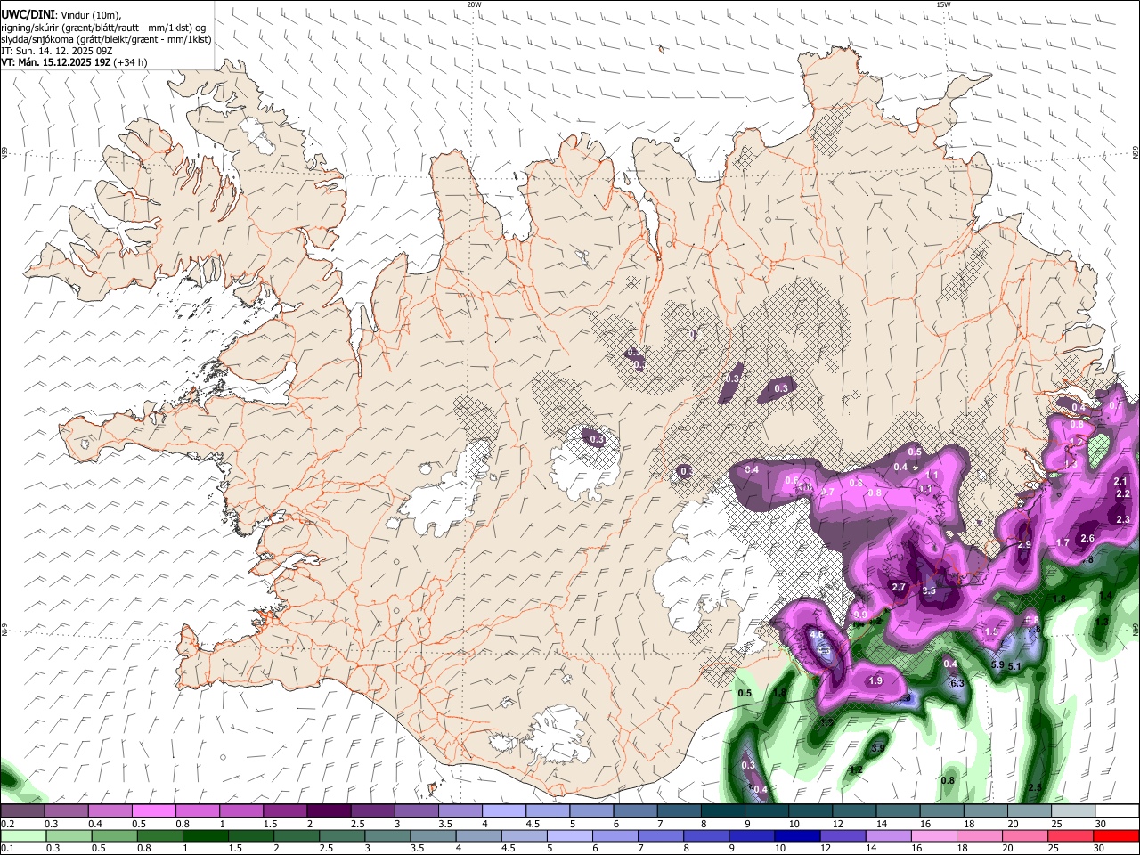Pick the dusky purple snow swatch starting at 0.2
This screenshot has width=1140, height=855.
pos(22,811)
